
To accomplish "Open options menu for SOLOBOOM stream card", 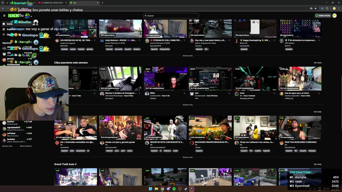I will [94, 40].
